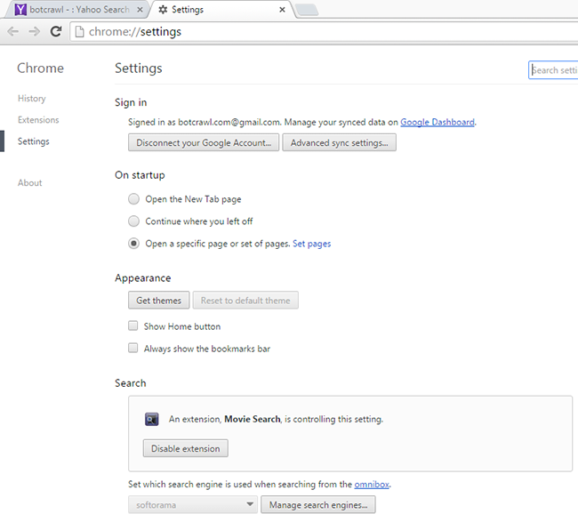The width and height of the screenshot is (578, 514).
Task: Click the Chrome sidebar title
Action: (41, 68)
